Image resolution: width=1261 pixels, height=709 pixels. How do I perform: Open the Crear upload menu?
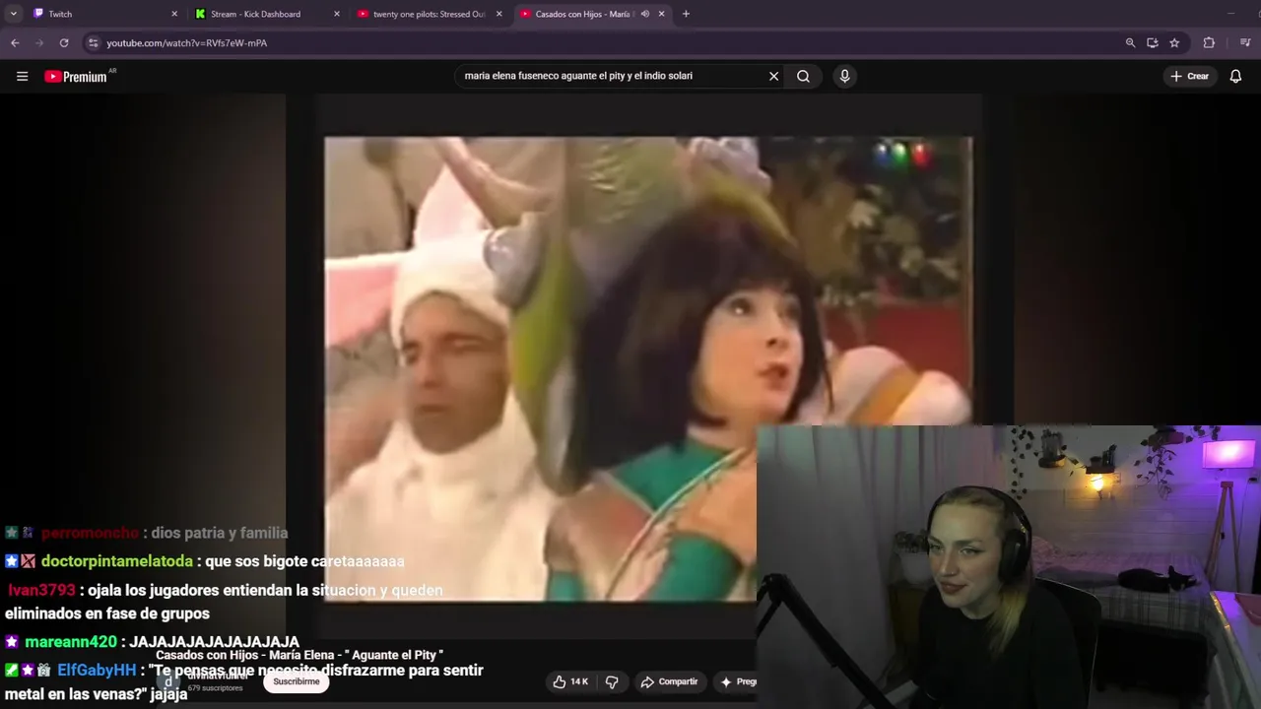[x=1190, y=76]
